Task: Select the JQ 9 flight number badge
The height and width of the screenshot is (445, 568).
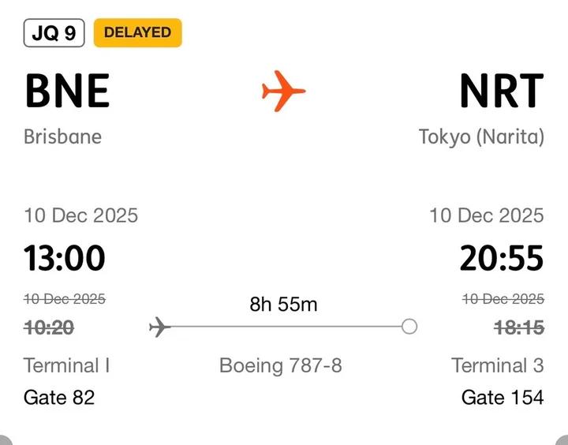Action: [54, 33]
